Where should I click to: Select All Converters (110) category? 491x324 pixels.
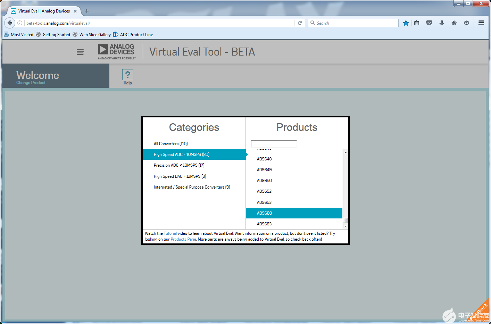(194, 144)
